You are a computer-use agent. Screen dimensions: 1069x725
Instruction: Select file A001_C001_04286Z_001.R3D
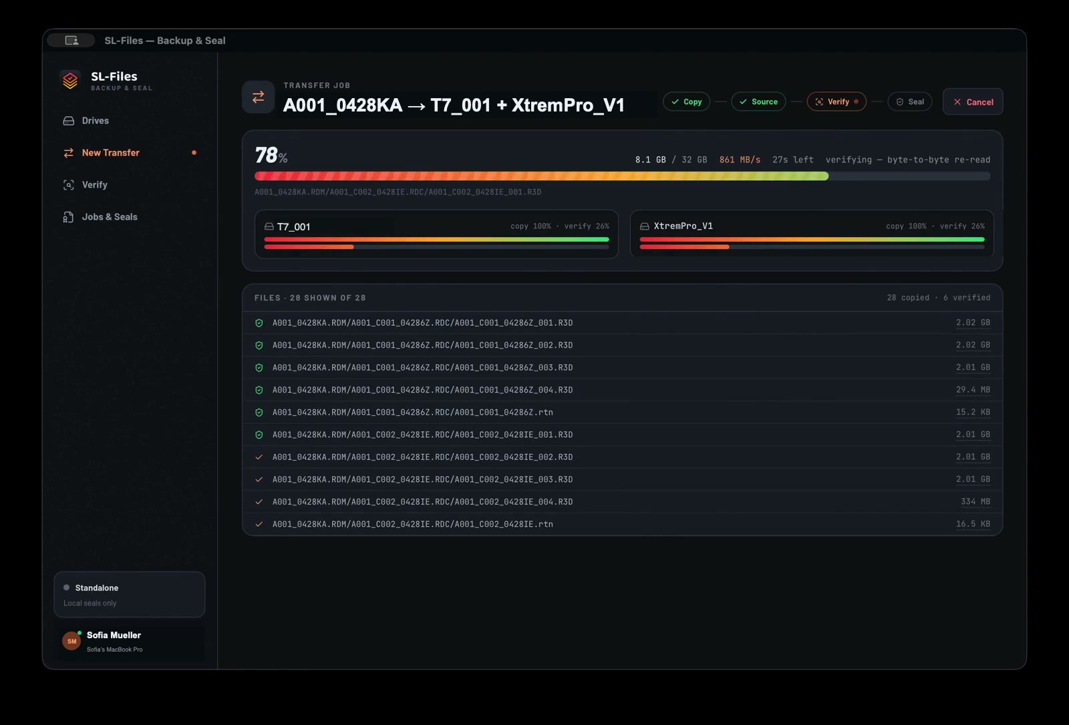(622, 323)
